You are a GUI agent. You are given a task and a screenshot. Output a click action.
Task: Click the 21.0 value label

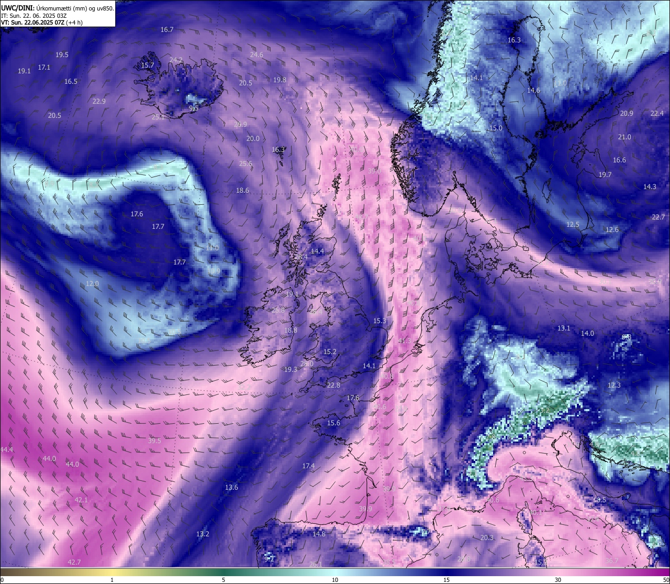click(624, 137)
